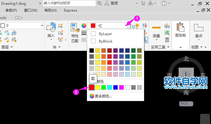The height and width of the screenshot is (124, 211).
Task: Click the Edit Block icon
Action: pyautogui.click(x=61, y=33)
